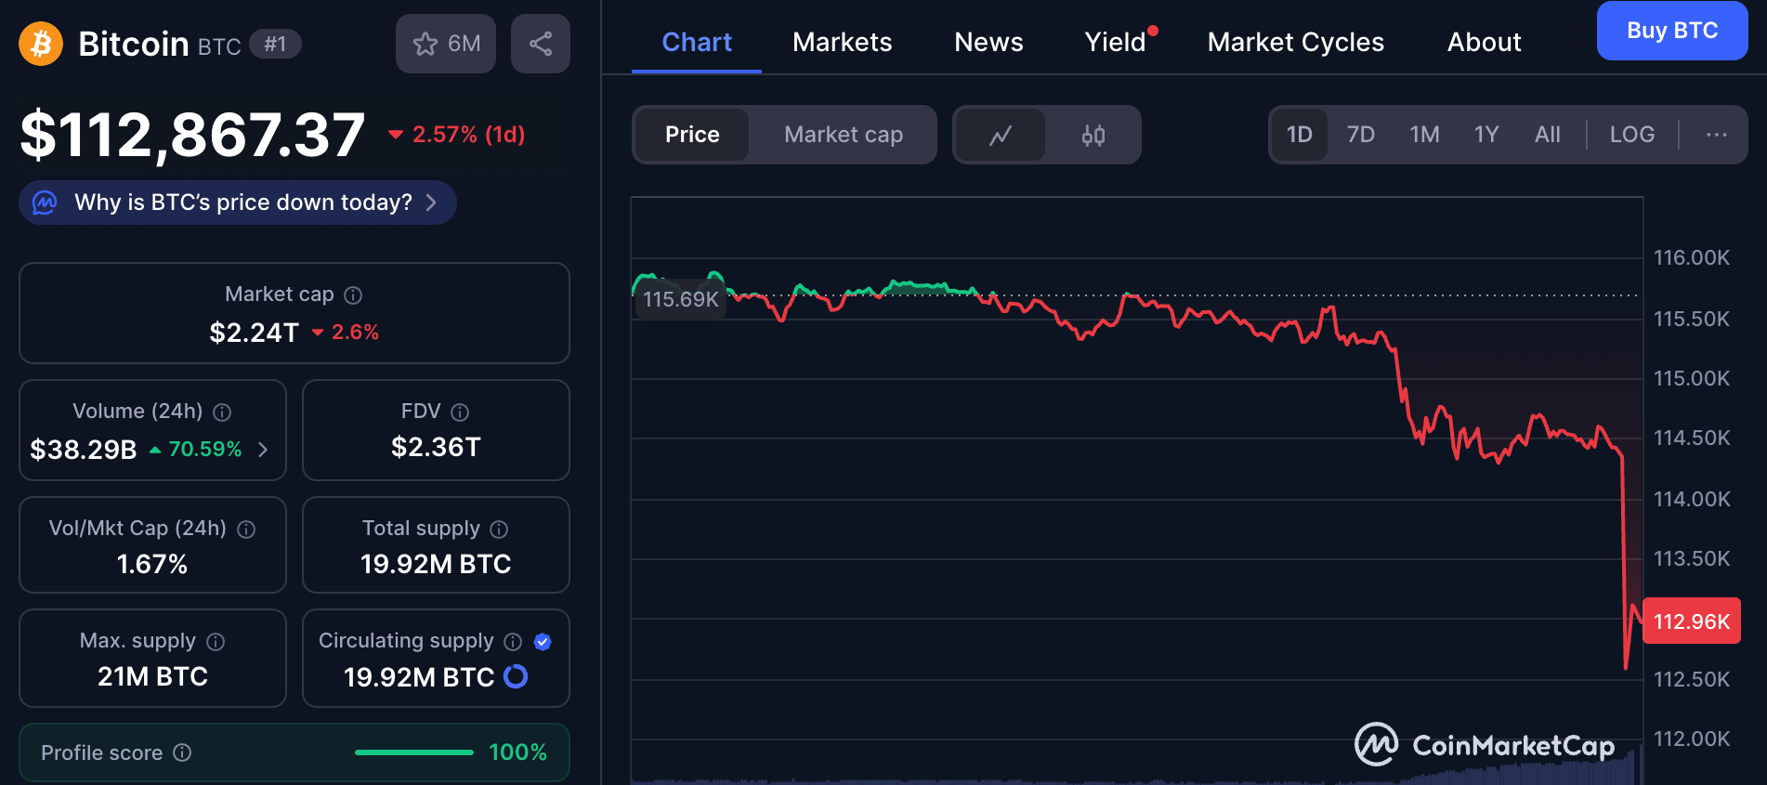Click the Profile score info icon
This screenshot has height=785, width=1767.
click(x=183, y=752)
